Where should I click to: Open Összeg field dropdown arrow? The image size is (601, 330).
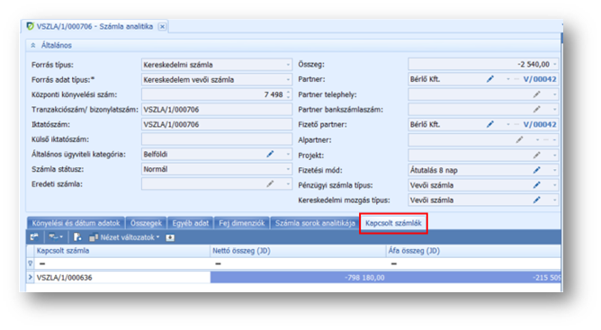click(554, 65)
